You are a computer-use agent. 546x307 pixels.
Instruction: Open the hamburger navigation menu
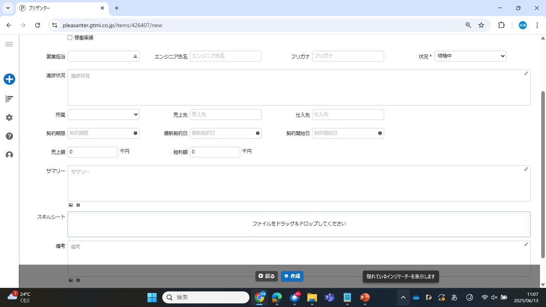tap(9, 44)
